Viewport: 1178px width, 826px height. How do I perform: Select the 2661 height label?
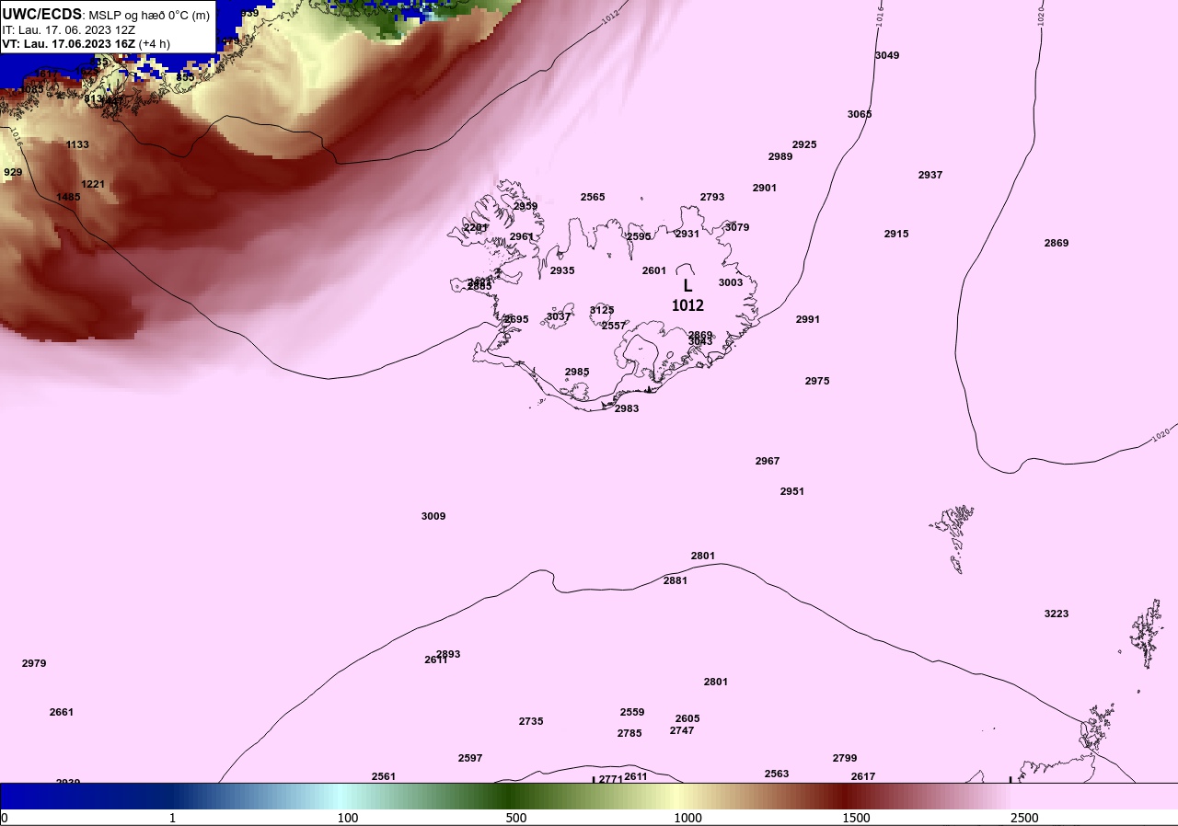62,712
